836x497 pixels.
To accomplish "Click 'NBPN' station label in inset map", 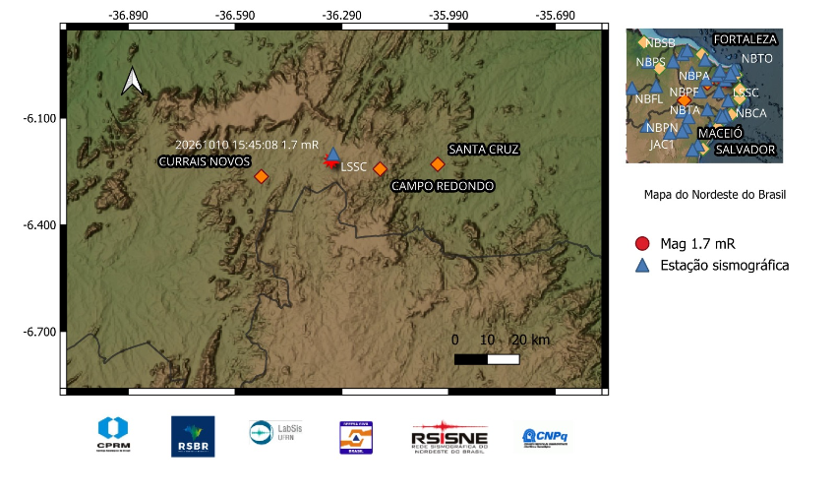I will click(x=662, y=128).
